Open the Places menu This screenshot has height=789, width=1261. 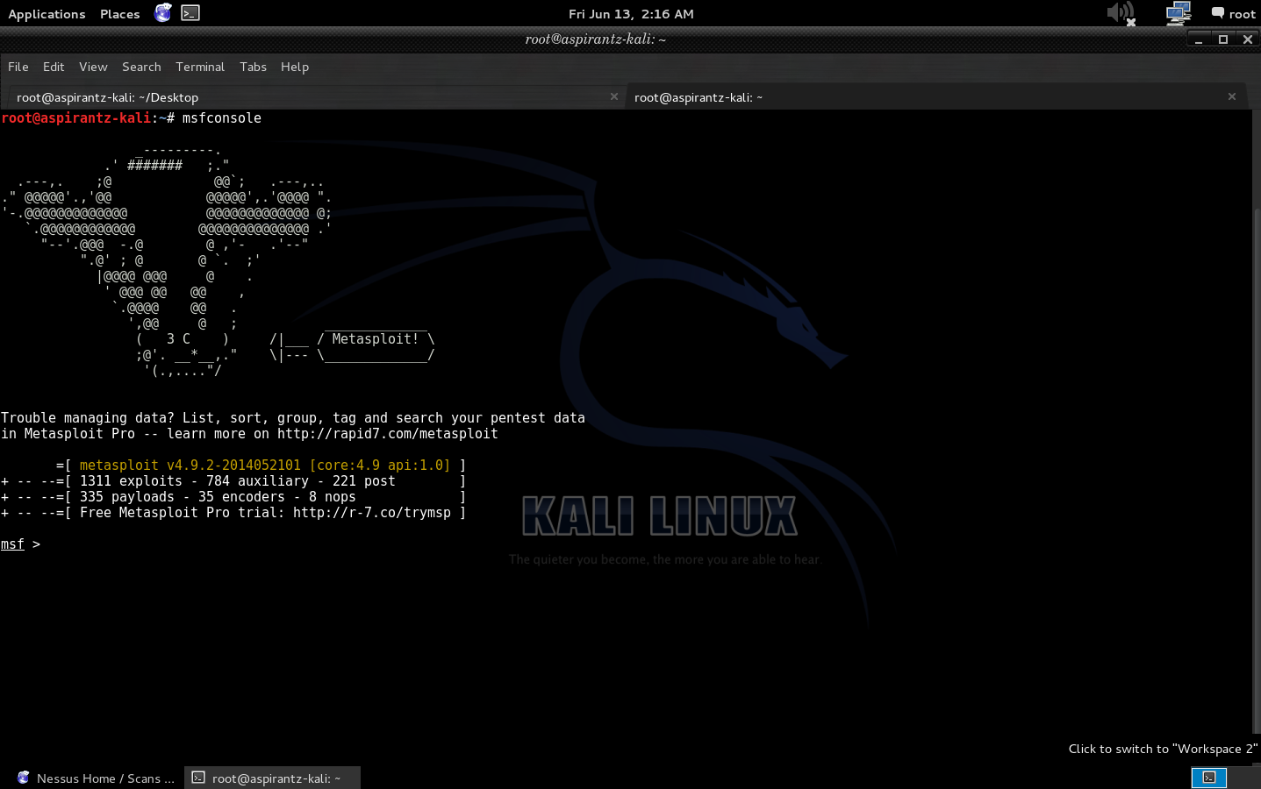(x=120, y=14)
